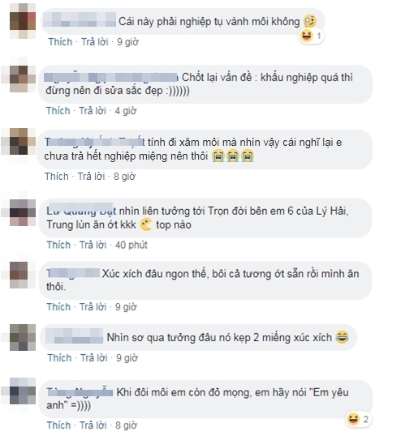
Task: Click the laughing reaction on the last comment
Action: pyautogui.click(x=358, y=419)
